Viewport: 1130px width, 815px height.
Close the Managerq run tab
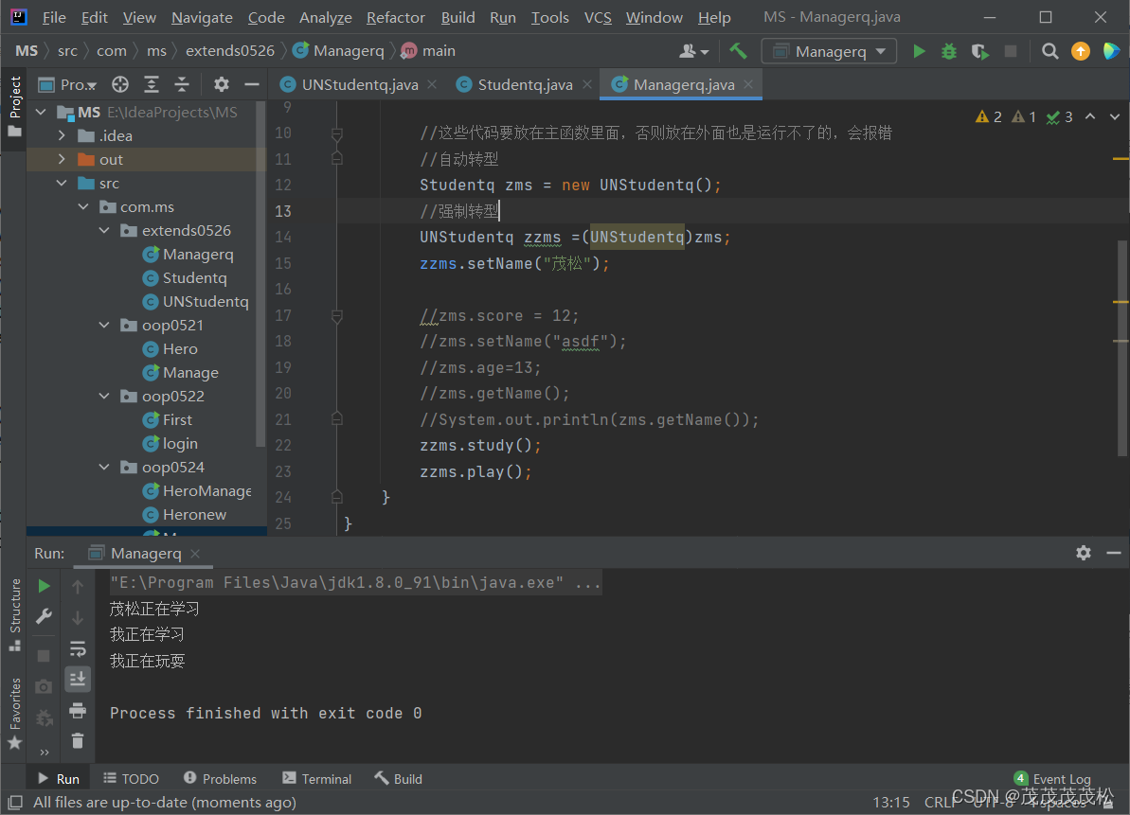[195, 554]
